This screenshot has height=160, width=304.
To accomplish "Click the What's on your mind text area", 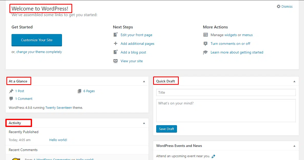I will pos(226,110).
